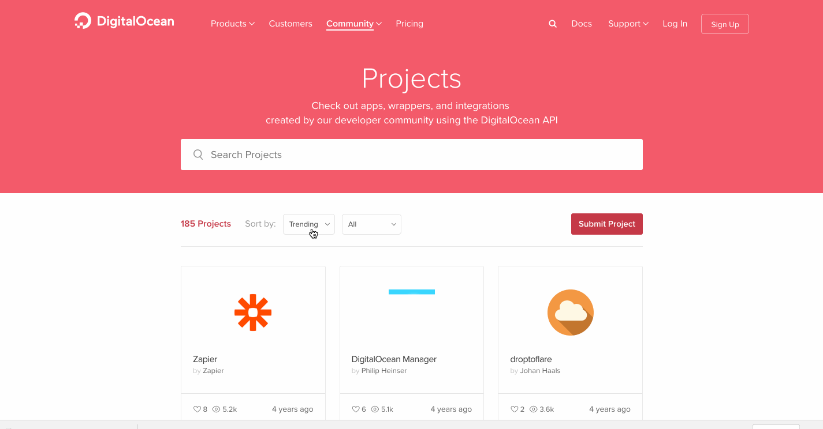Viewport: 823px width, 429px height.
Task: Click the droptoflare cloud icon
Action: point(570,312)
